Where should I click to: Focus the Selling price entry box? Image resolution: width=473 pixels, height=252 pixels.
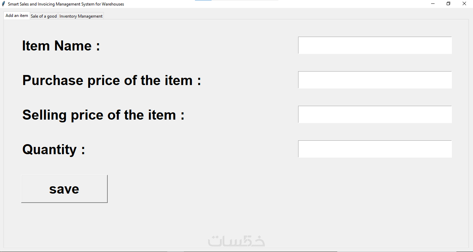click(375, 114)
